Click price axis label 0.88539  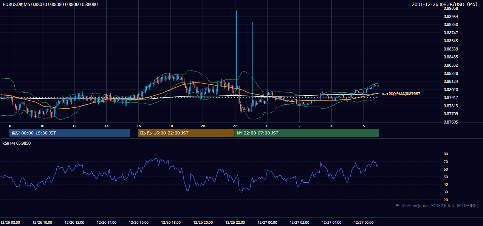click(450, 49)
